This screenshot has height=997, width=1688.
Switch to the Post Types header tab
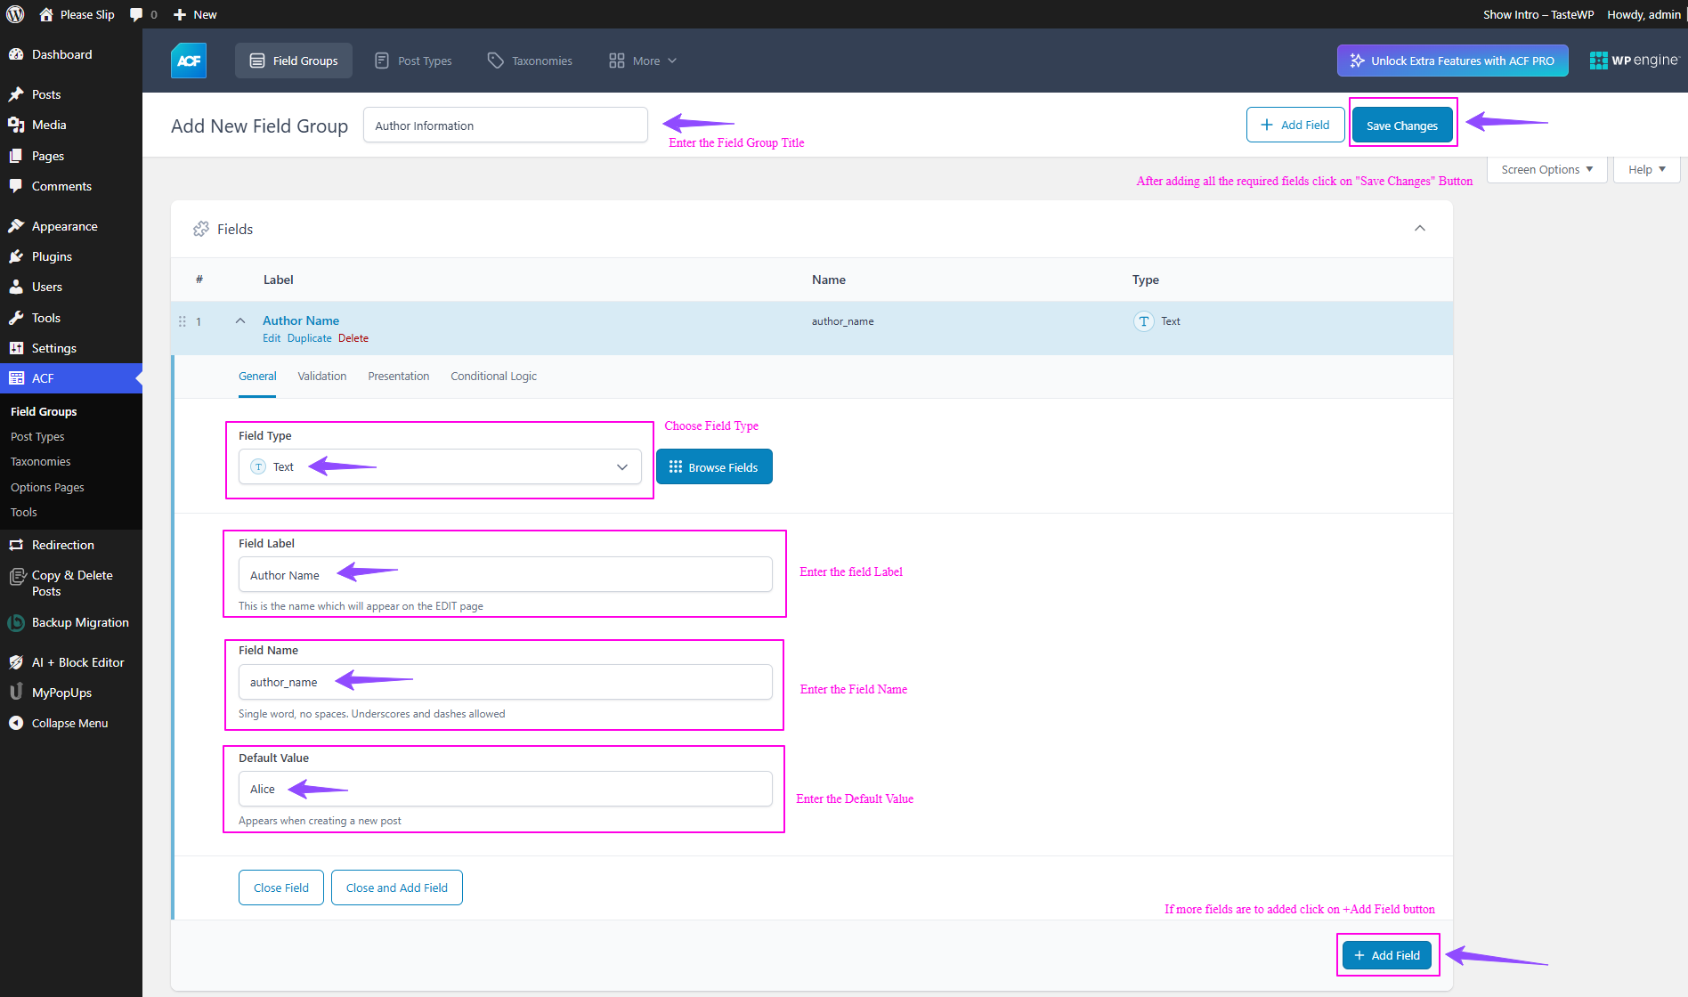pyautogui.click(x=413, y=61)
